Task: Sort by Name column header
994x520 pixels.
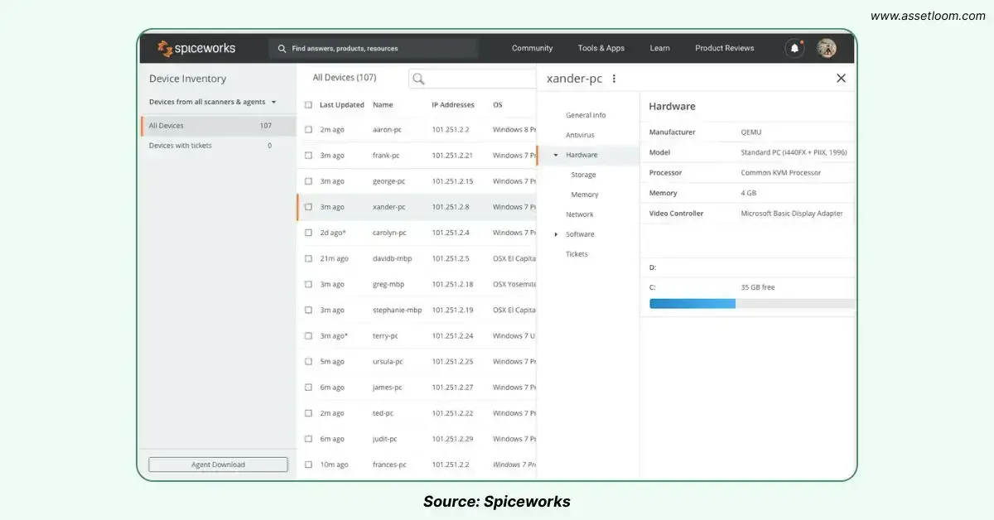Action: [x=383, y=105]
